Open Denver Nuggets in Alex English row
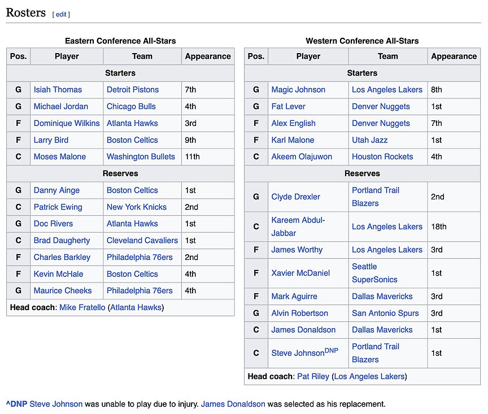 pyautogui.click(x=381, y=123)
